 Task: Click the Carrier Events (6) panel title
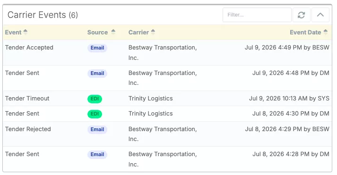(43, 15)
